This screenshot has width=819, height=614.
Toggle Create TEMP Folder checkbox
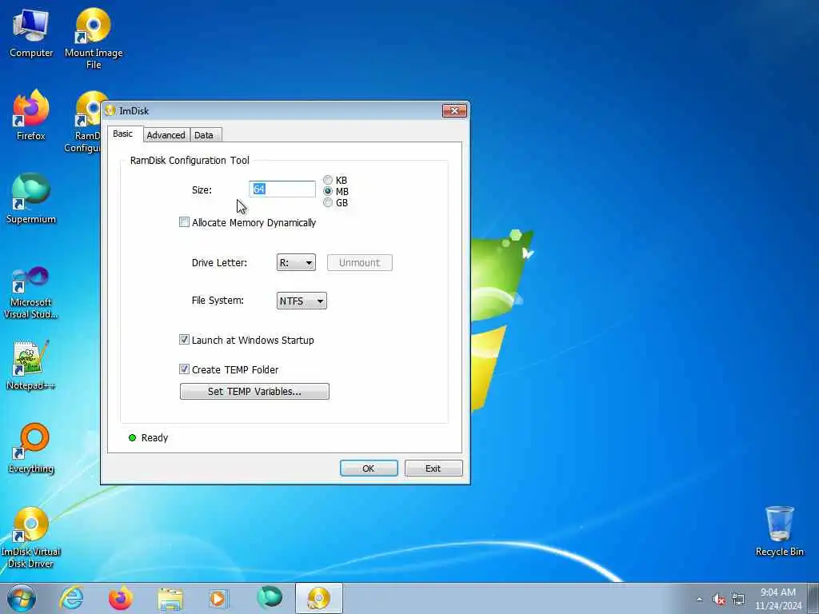(185, 369)
